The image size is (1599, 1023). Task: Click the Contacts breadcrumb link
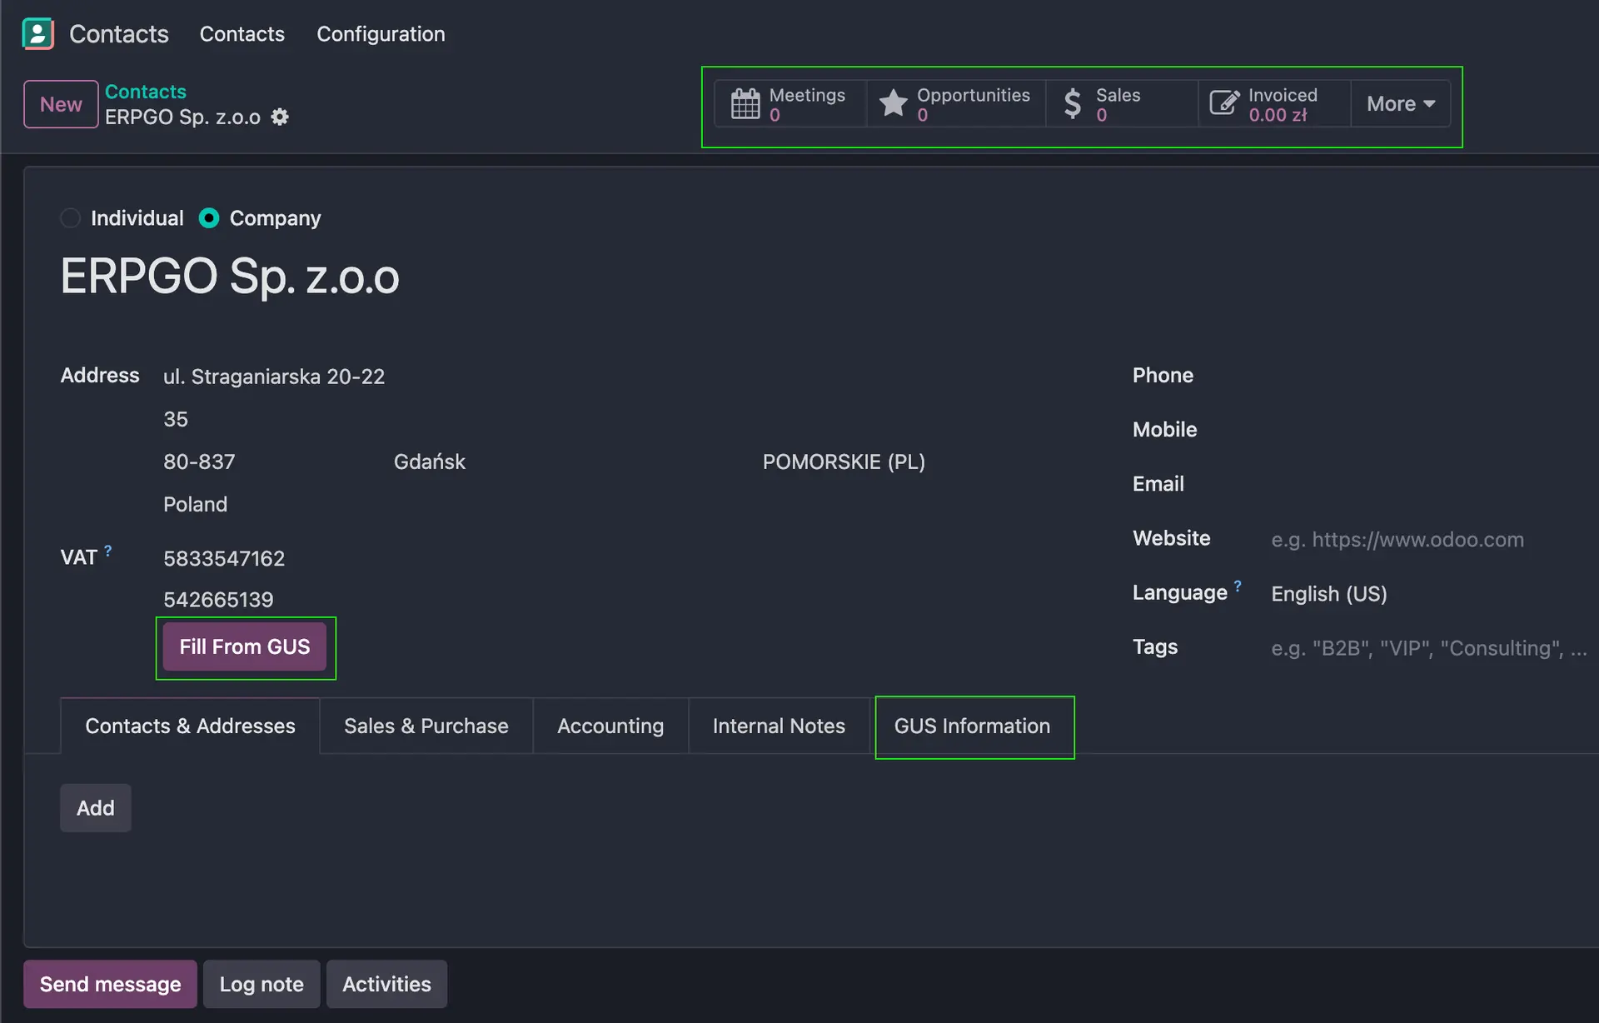pos(145,92)
